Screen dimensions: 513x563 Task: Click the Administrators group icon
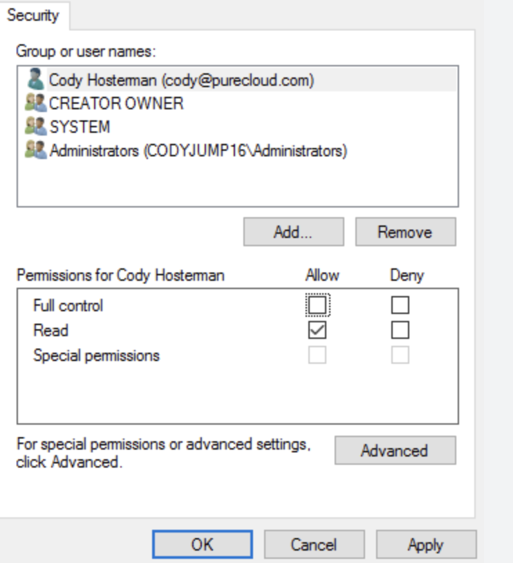tap(37, 151)
